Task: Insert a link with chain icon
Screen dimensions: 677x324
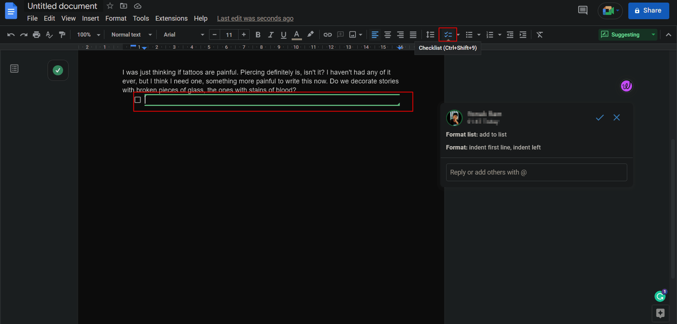Action: tap(327, 35)
